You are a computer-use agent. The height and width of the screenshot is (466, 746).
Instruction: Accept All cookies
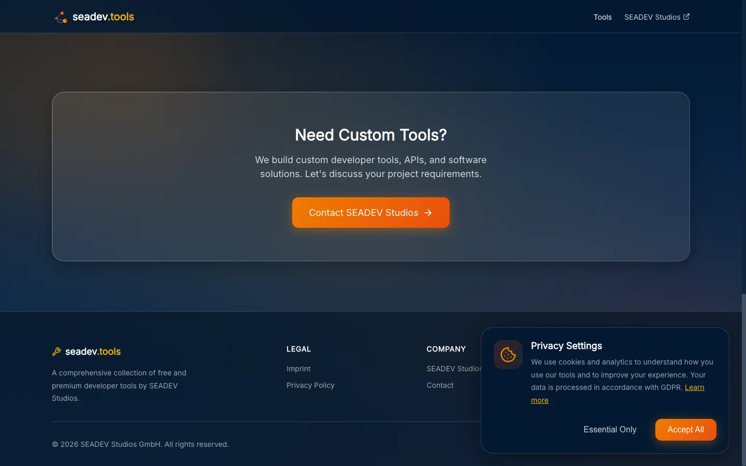(x=685, y=429)
